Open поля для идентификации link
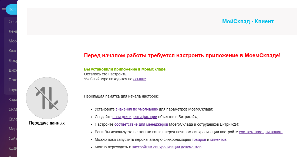 point(135,117)
